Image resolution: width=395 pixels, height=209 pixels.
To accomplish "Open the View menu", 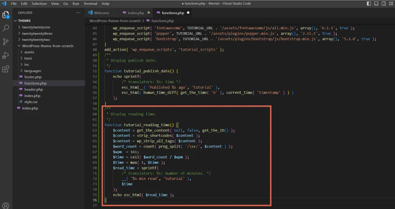I will click(55, 3).
